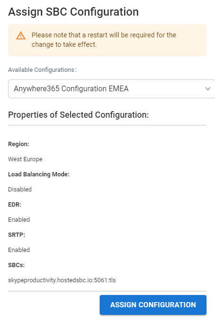Click the Enabled value under SRTP
The height and width of the screenshot is (321, 215).
click(x=19, y=250)
